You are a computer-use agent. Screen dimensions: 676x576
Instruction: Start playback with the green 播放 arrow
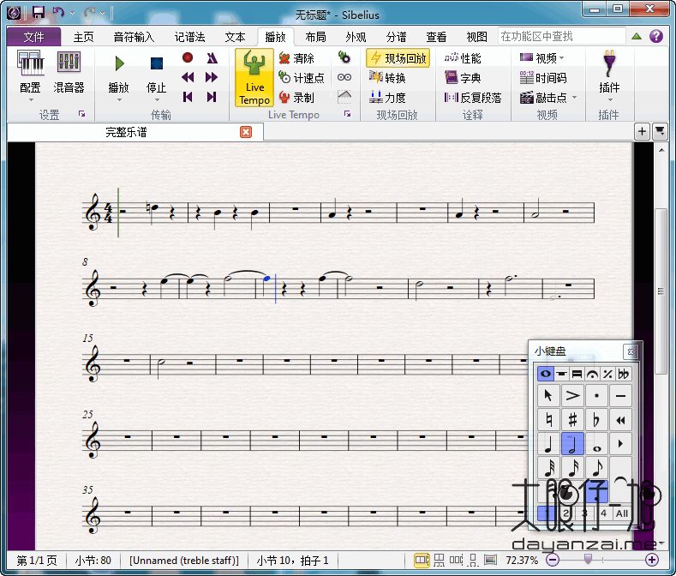[x=119, y=63]
